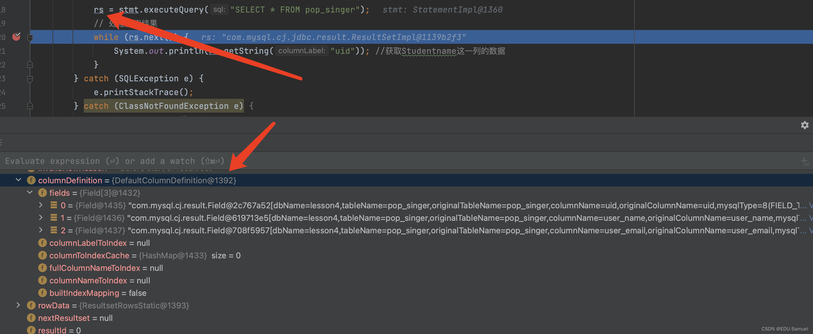Click field icon next to builtIndexMapping

[42, 293]
